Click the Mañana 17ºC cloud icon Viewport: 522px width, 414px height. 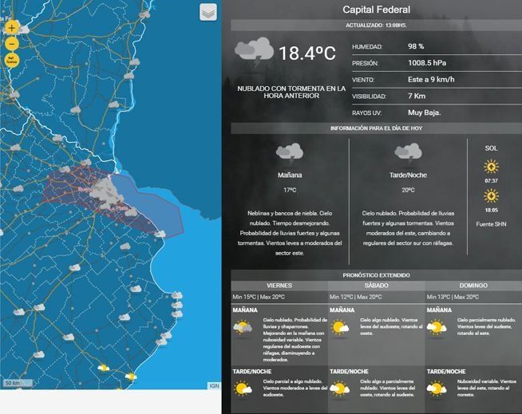(289, 152)
